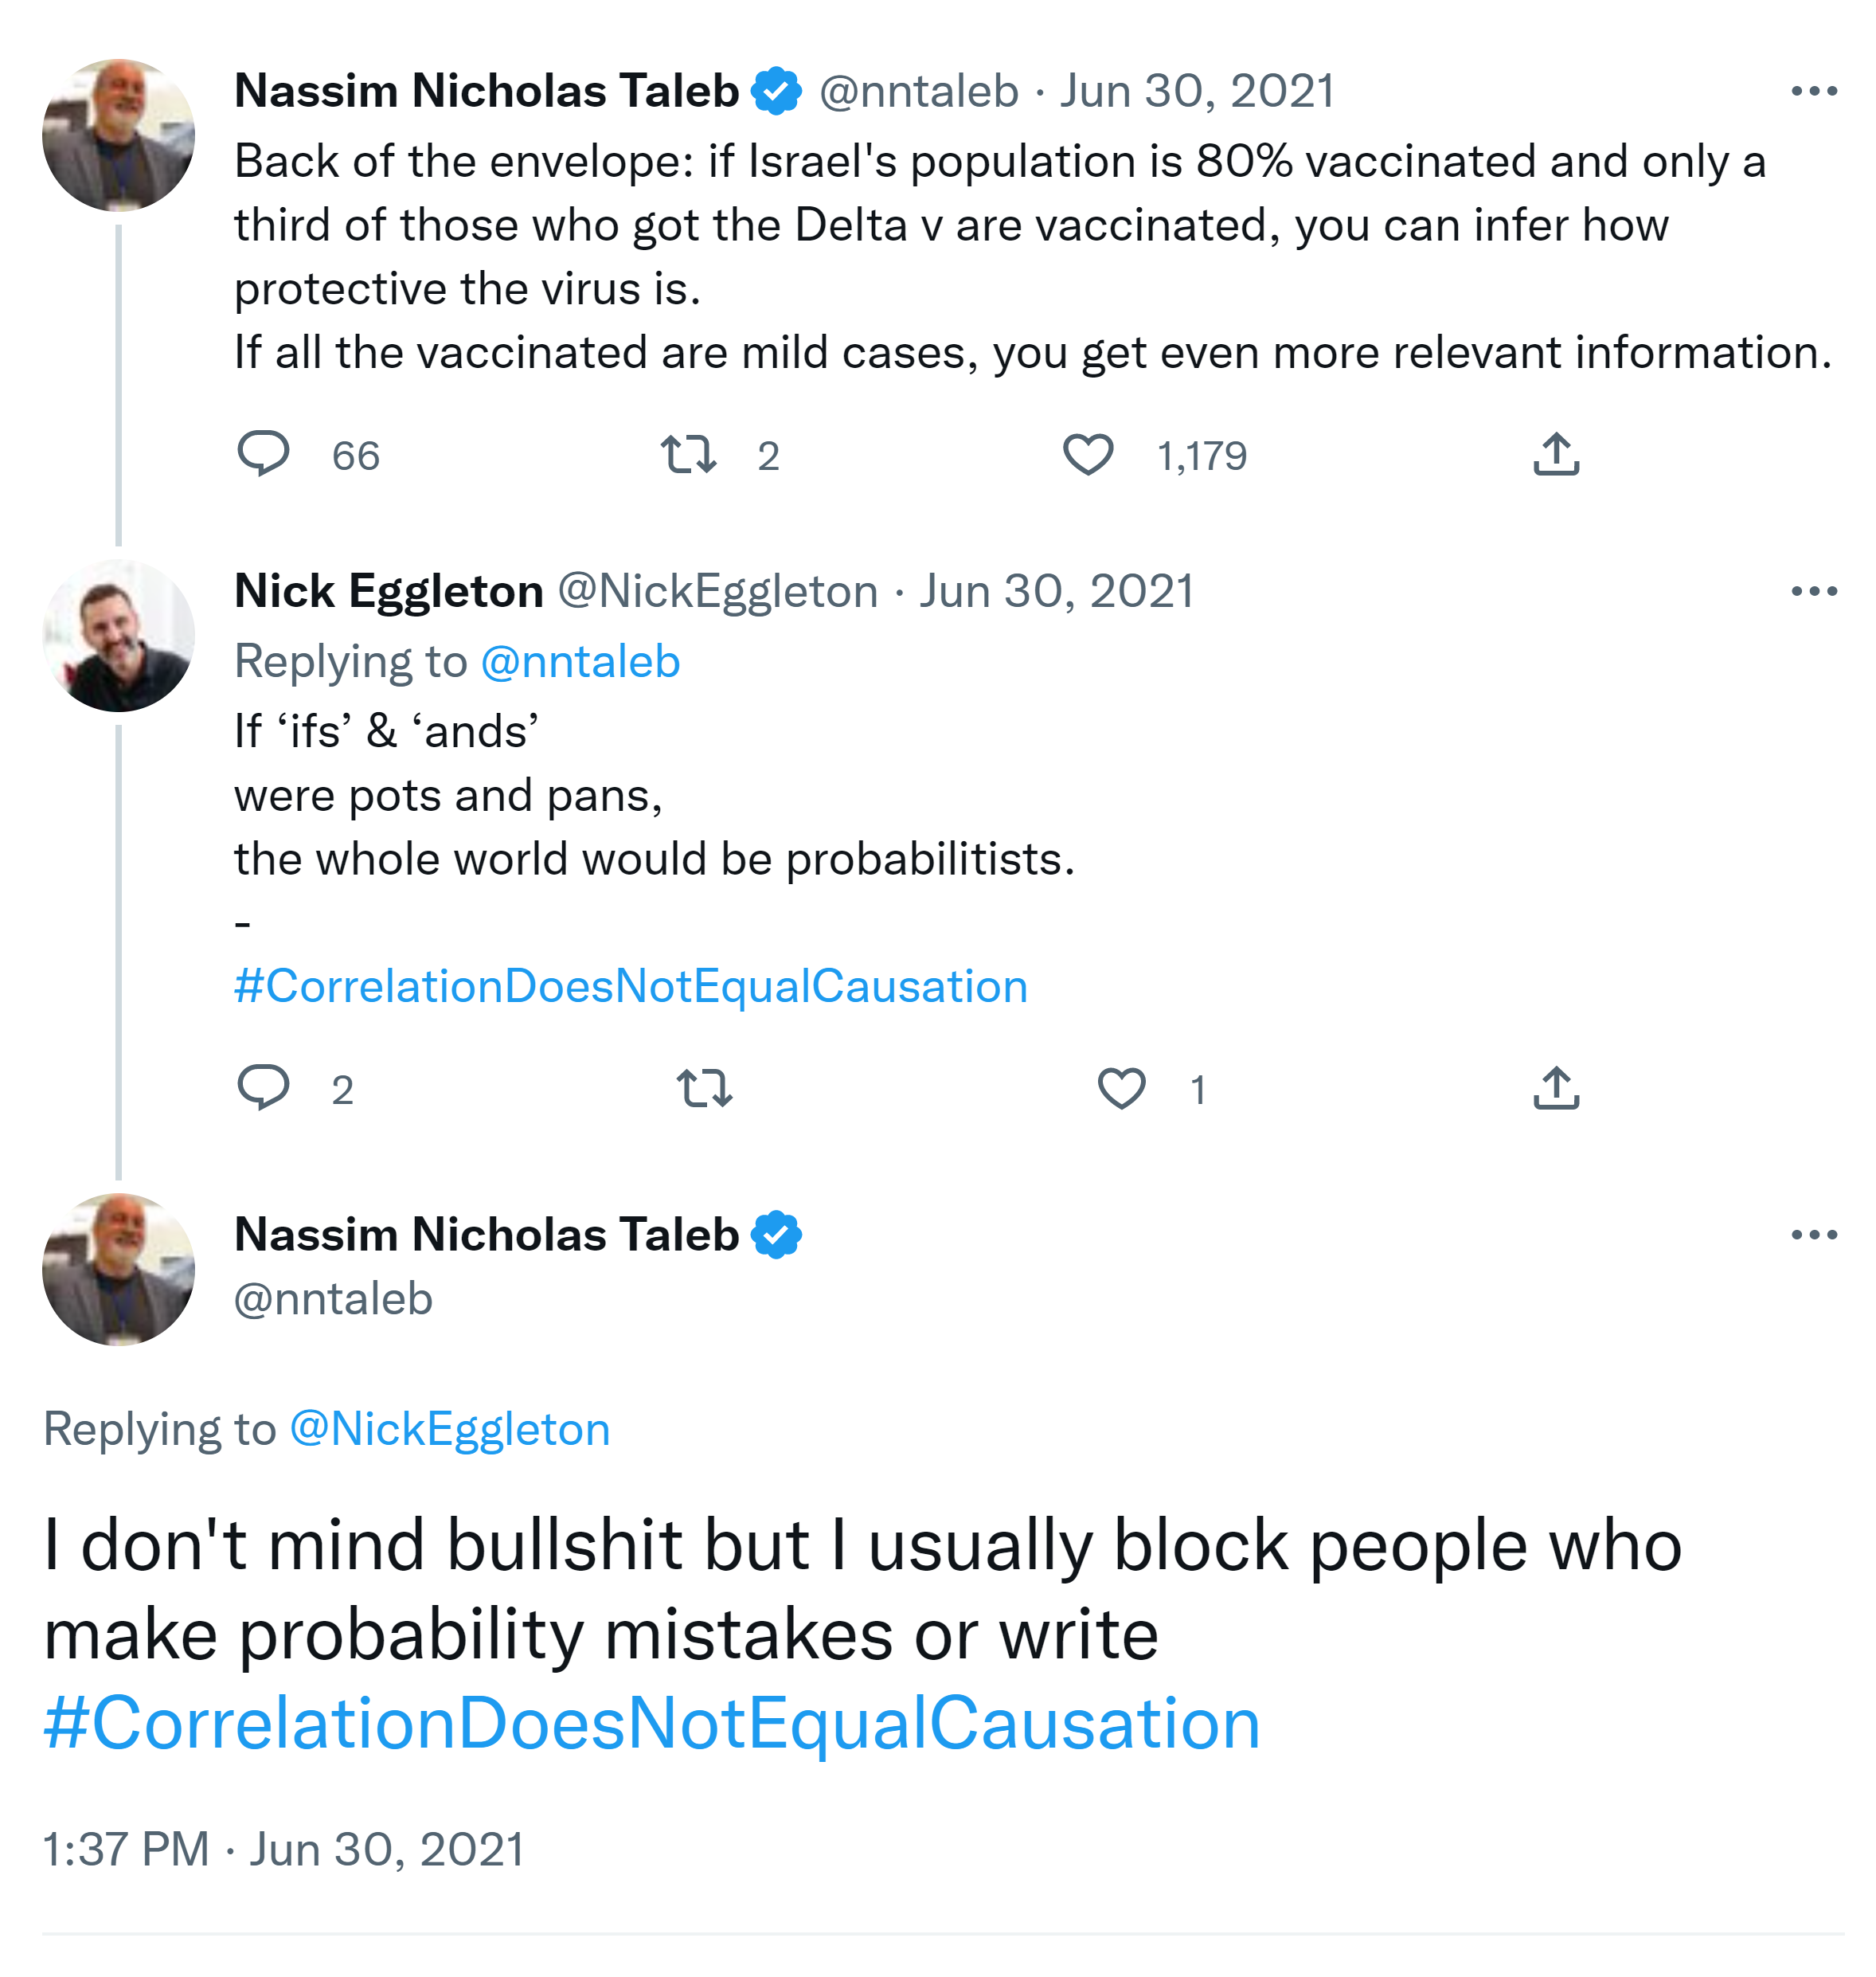Share Nick Eggleton's tweet
Viewport: 1876px width, 1977px height.
[x=1555, y=1087]
